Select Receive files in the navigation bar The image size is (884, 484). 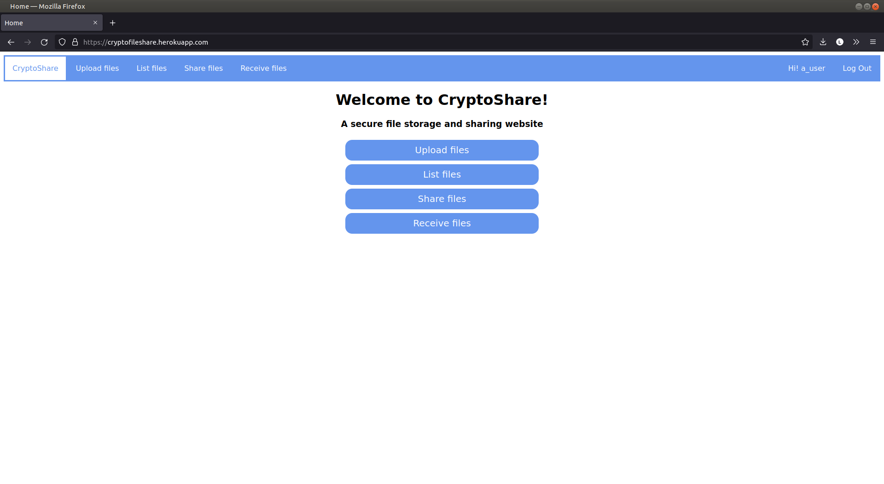263,68
